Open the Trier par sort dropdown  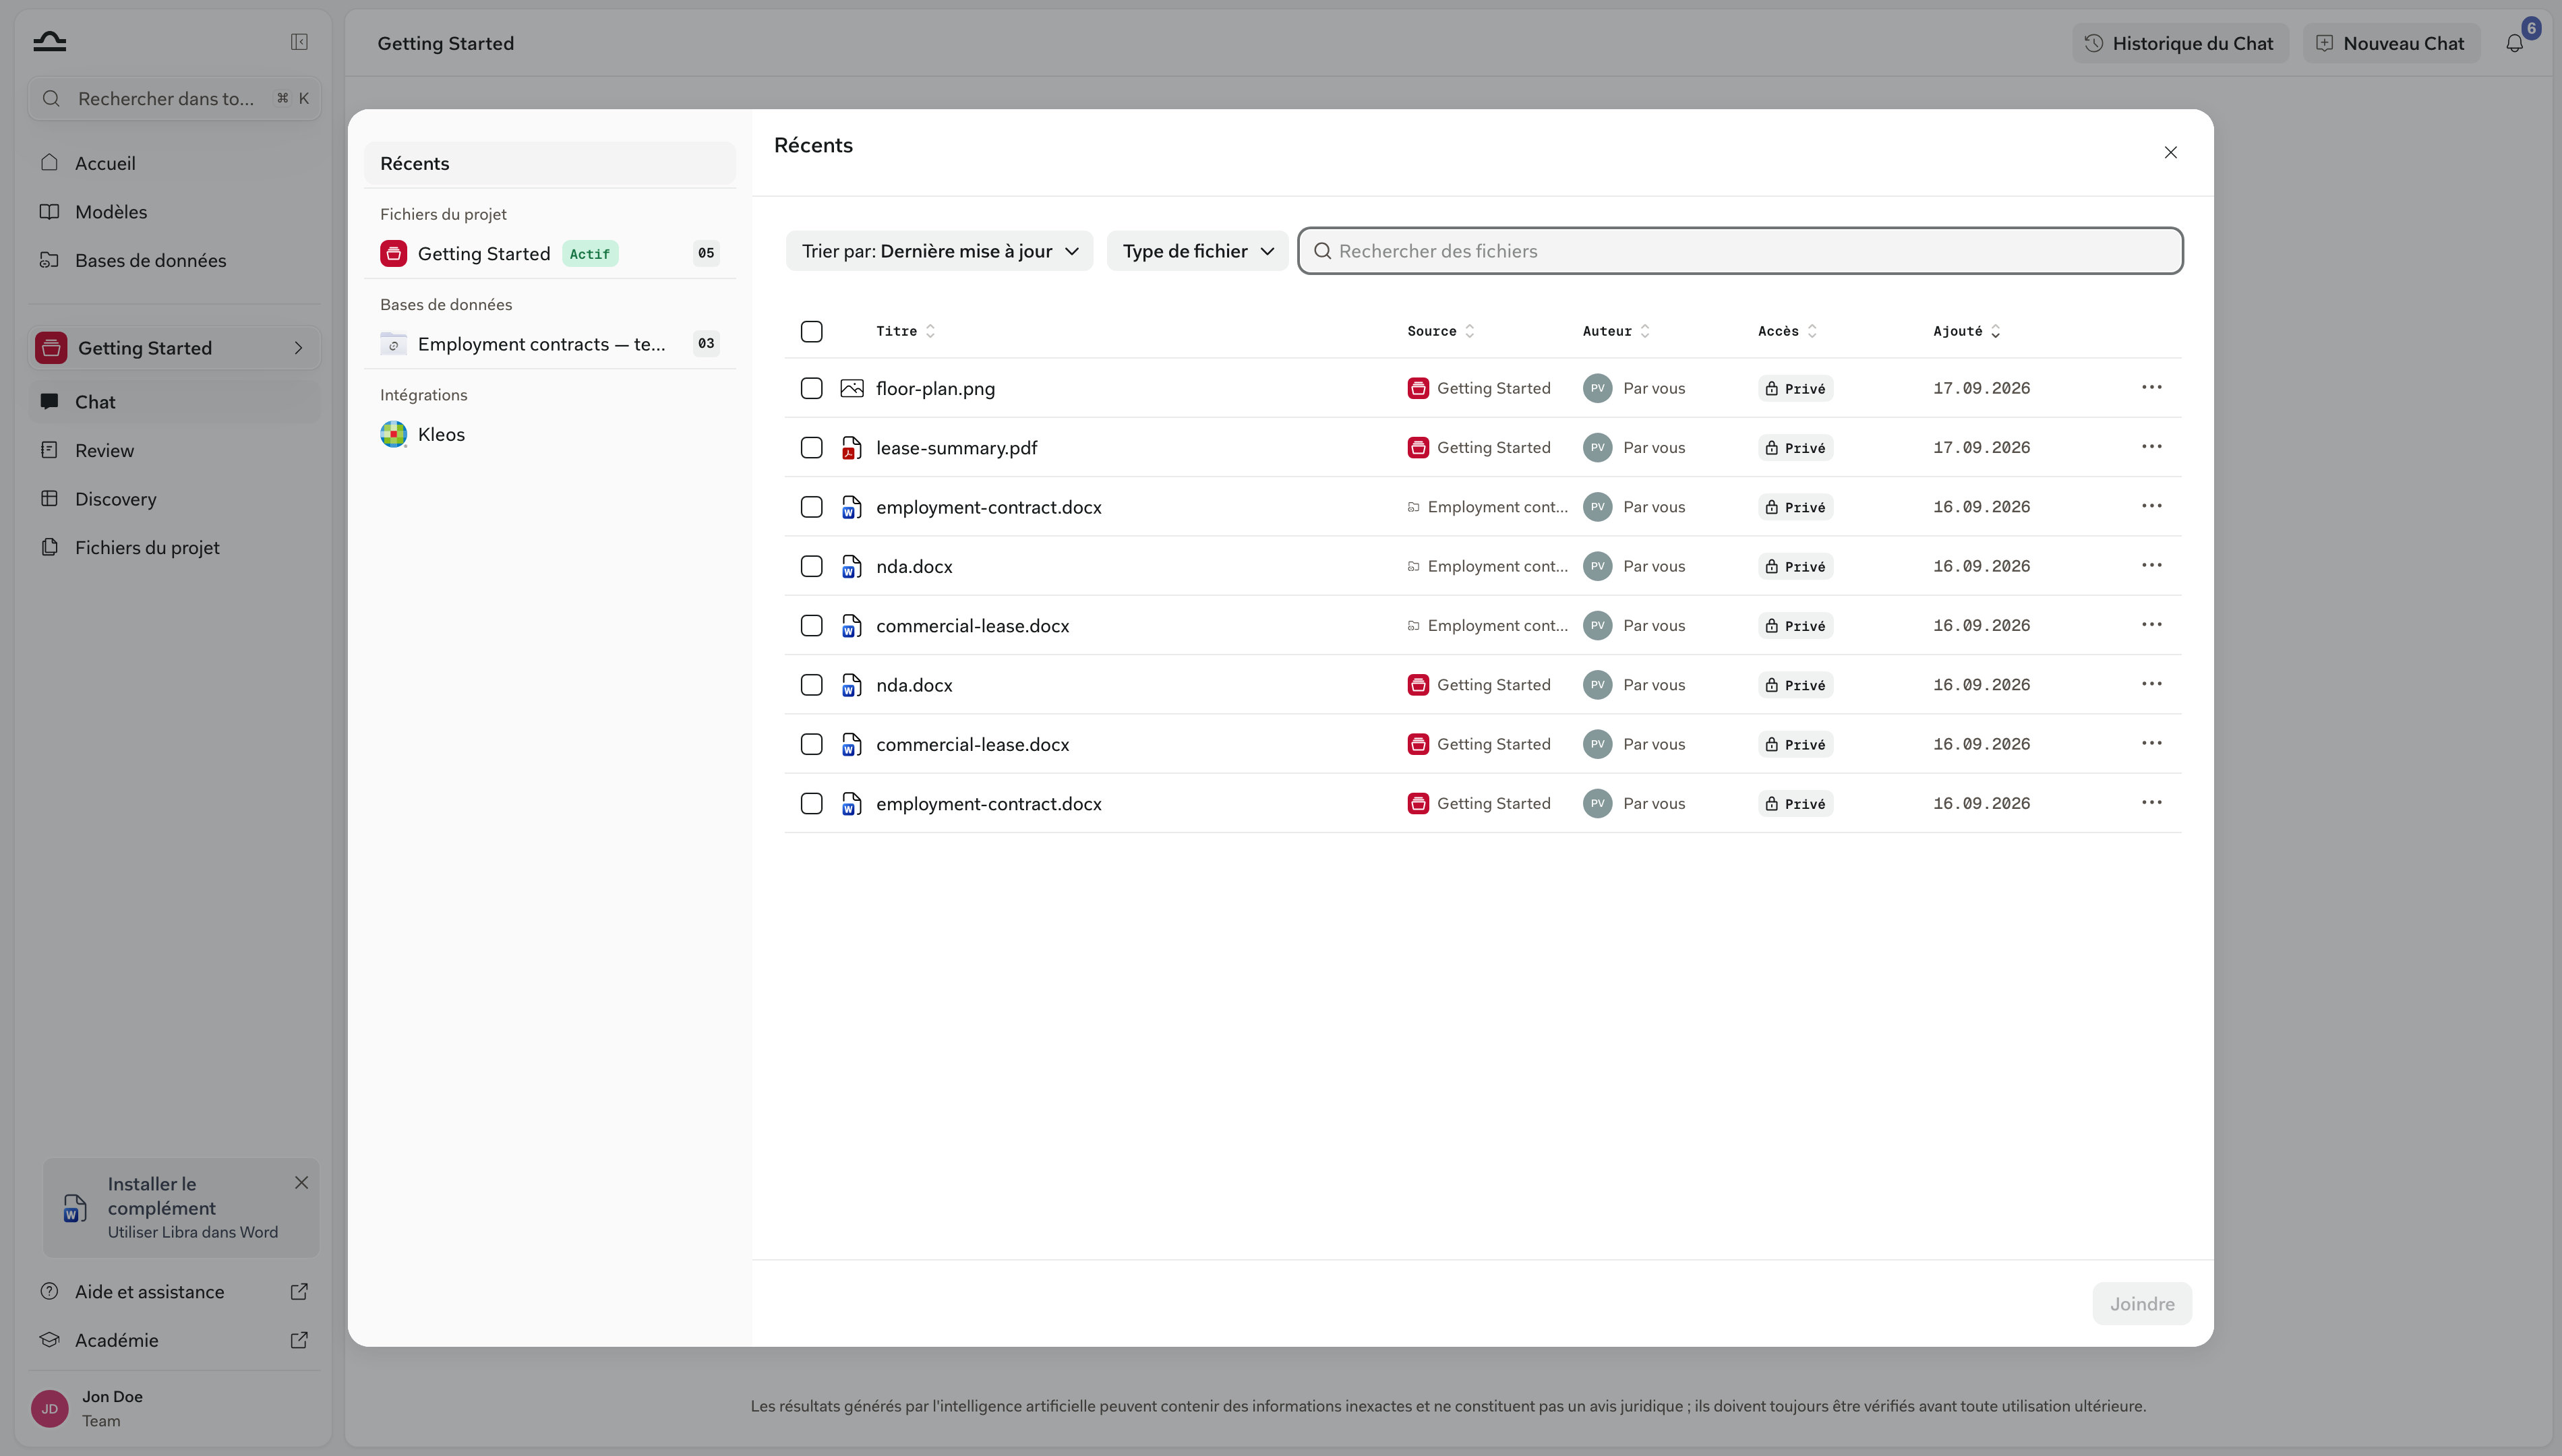point(939,251)
